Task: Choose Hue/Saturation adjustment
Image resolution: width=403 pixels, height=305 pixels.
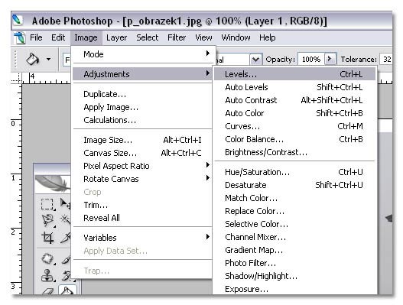Action: coord(294,172)
